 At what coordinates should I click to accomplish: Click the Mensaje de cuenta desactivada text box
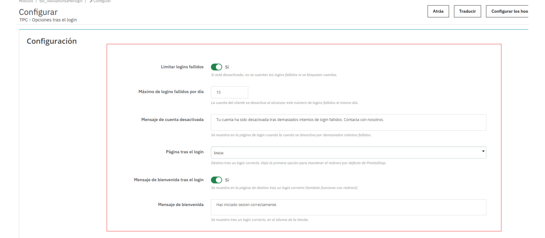(x=348, y=122)
